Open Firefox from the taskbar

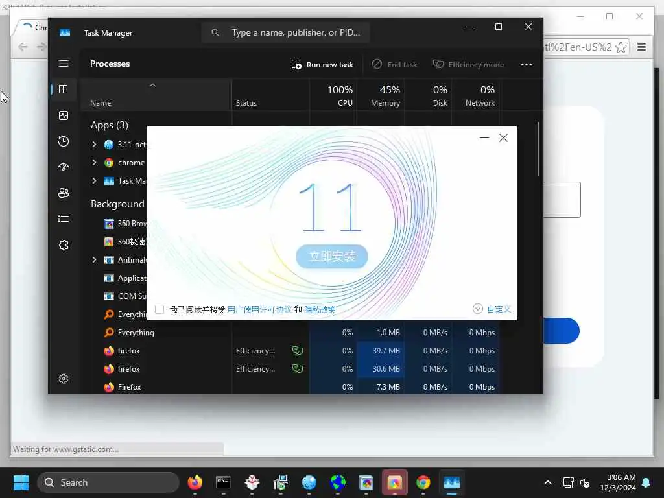point(195,482)
